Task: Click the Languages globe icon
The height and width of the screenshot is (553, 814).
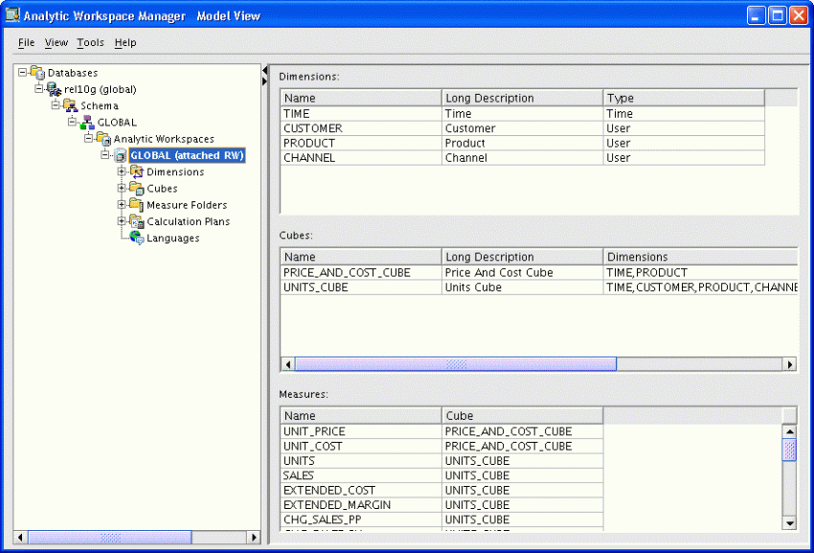Action: (x=137, y=238)
